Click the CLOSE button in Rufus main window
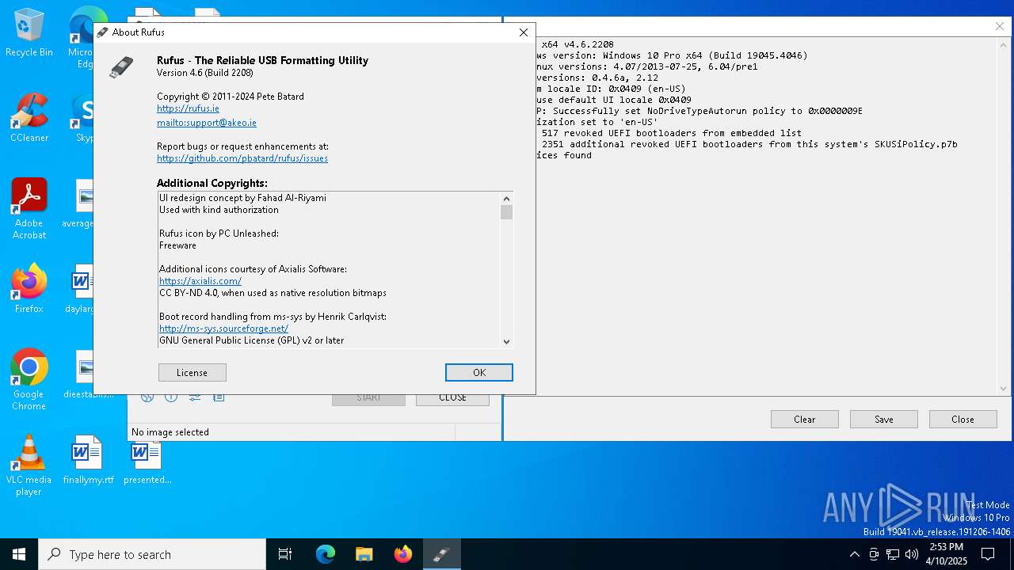 coord(452,398)
